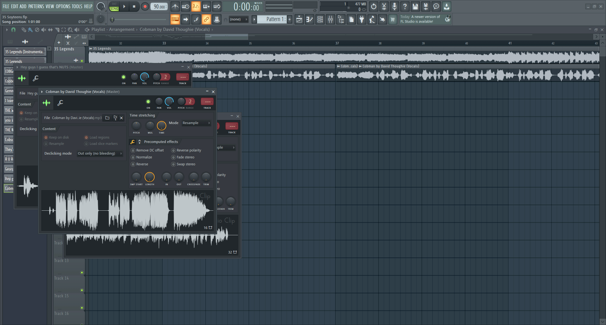The width and height of the screenshot is (606, 325).
Task: Open the Channel rack icon
Action: pyautogui.click(x=320, y=20)
